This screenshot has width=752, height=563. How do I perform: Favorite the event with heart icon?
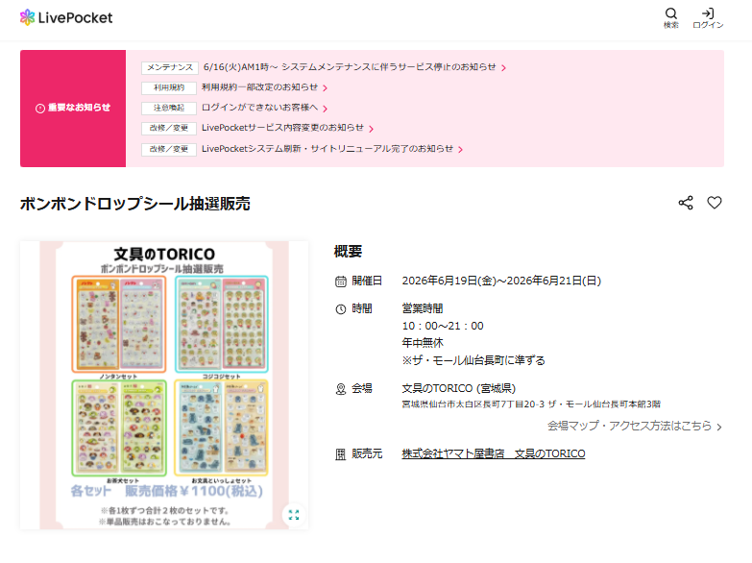tap(715, 203)
